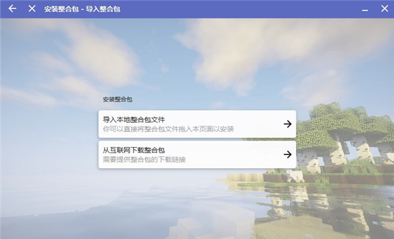The width and height of the screenshot is (394, 239).
Task: Click the gap between the two option cards
Action: pos(197,139)
